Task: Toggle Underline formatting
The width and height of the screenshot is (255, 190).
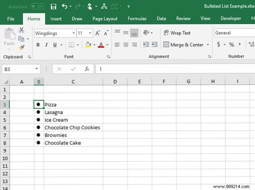Action: tap(55, 45)
